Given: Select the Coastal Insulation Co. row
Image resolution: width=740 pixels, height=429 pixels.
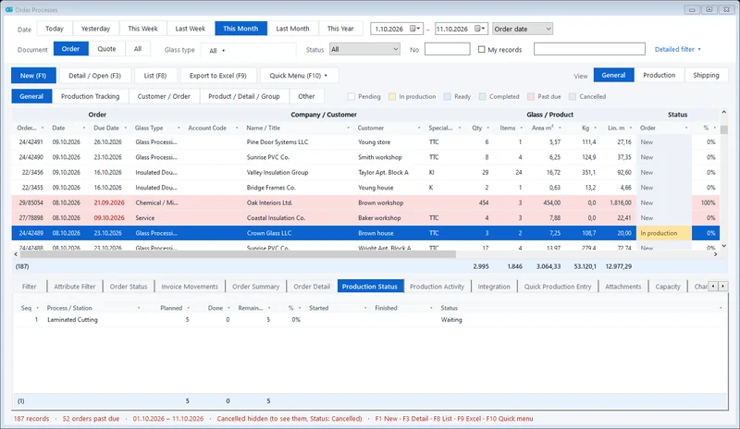Looking at the screenshot, I should click(365, 217).
